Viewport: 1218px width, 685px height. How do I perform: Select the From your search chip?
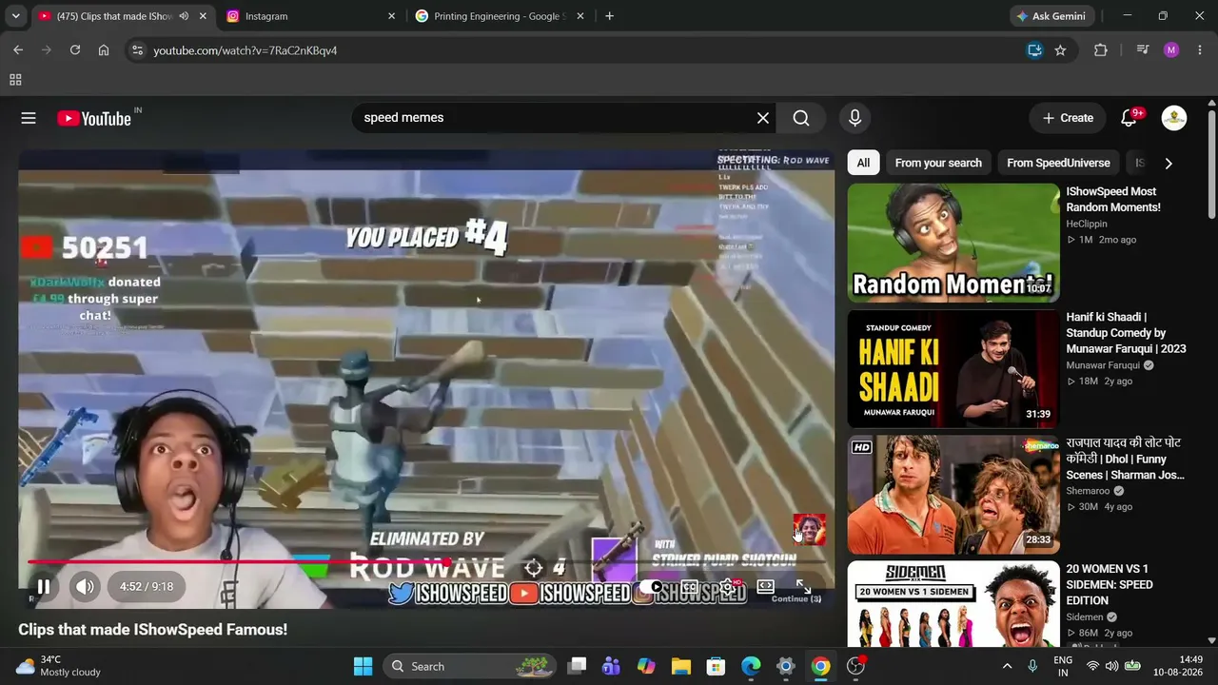[x=938, y=163]
